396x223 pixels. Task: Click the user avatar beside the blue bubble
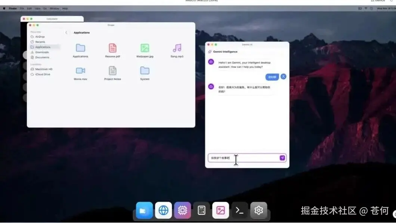click(283, 77)
